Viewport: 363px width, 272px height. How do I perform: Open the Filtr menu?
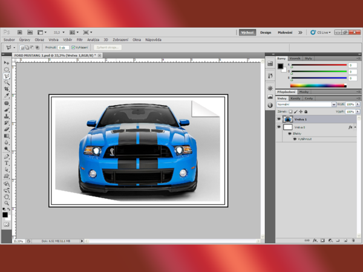point(79,40)
